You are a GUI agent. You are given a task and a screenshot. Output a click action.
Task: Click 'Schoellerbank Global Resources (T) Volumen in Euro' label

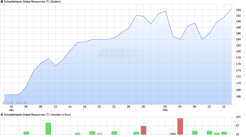[37, 115]
